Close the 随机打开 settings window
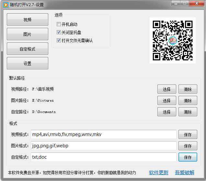 [197, 4]
